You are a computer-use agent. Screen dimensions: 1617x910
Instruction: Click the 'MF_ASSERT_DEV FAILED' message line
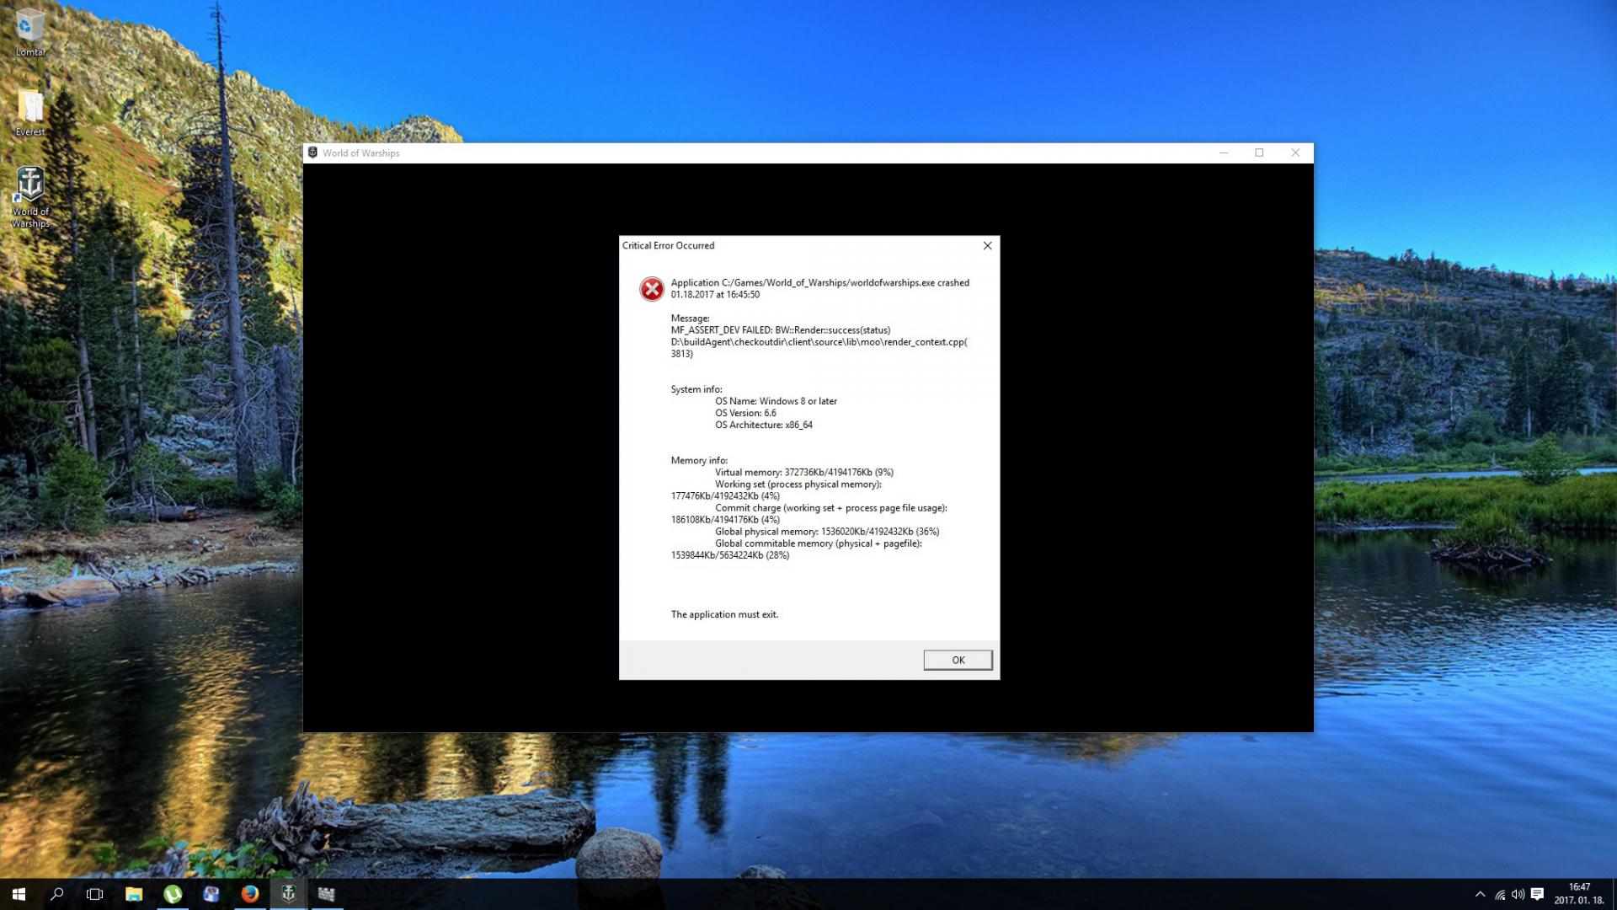click(x=780, y=330)
